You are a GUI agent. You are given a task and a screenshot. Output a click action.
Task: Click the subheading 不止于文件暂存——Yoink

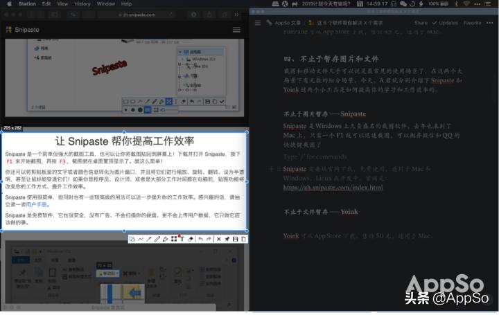(321, 212)
